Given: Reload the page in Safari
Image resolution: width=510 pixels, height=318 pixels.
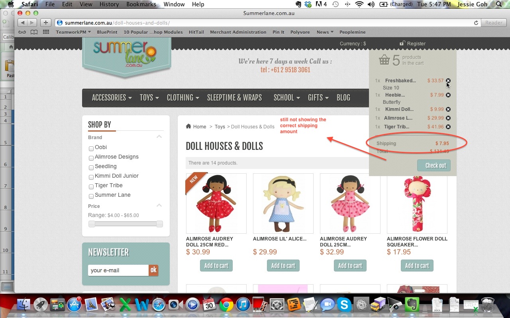Looking at the screenshot, I should pyautogui.click(x=476, y=23).
